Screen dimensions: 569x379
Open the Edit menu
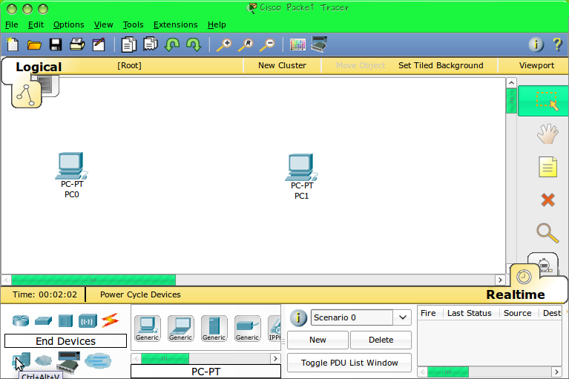point(36,24)
